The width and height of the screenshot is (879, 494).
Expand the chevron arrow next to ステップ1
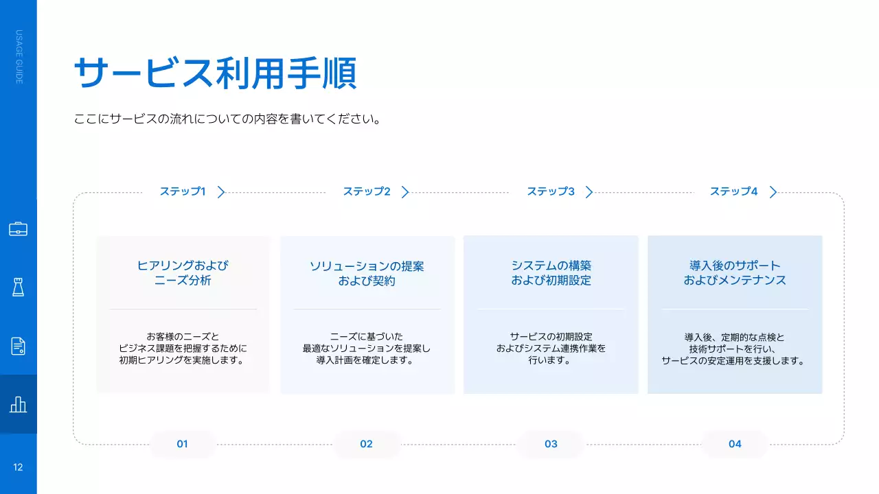(221, 192)
